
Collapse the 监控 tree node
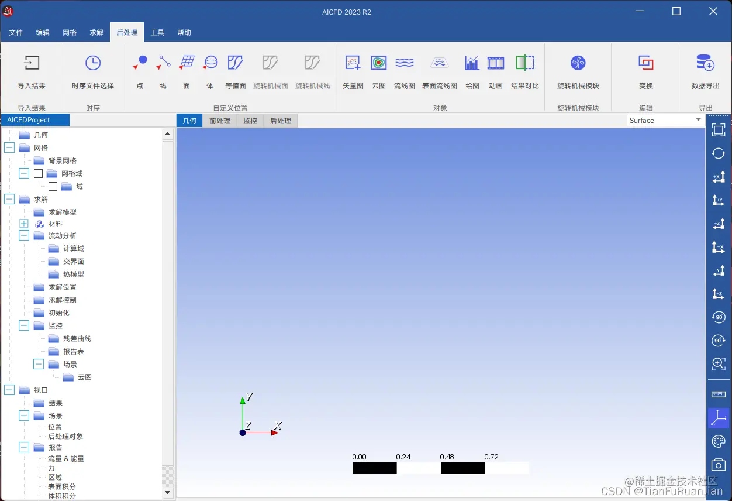point(24,326)
